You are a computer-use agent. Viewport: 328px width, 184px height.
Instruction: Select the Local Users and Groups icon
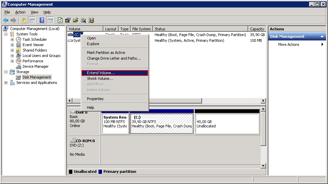[x=19, y=56]
